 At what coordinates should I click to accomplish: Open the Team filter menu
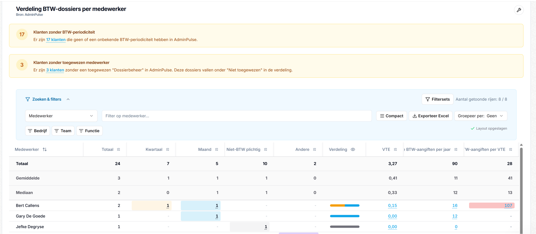pyautogui.click(x=63, y=131)
